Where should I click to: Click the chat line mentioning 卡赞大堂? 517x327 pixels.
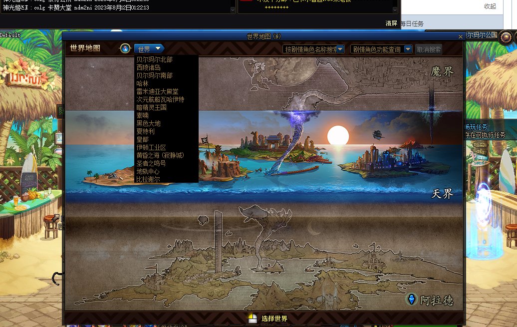[76, 7]
